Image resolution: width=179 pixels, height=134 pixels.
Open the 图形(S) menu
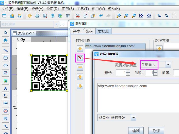coord(68,9)
